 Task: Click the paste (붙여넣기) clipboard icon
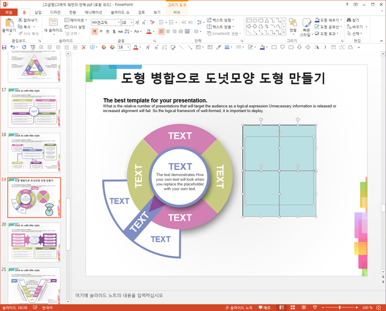(9, 23)
